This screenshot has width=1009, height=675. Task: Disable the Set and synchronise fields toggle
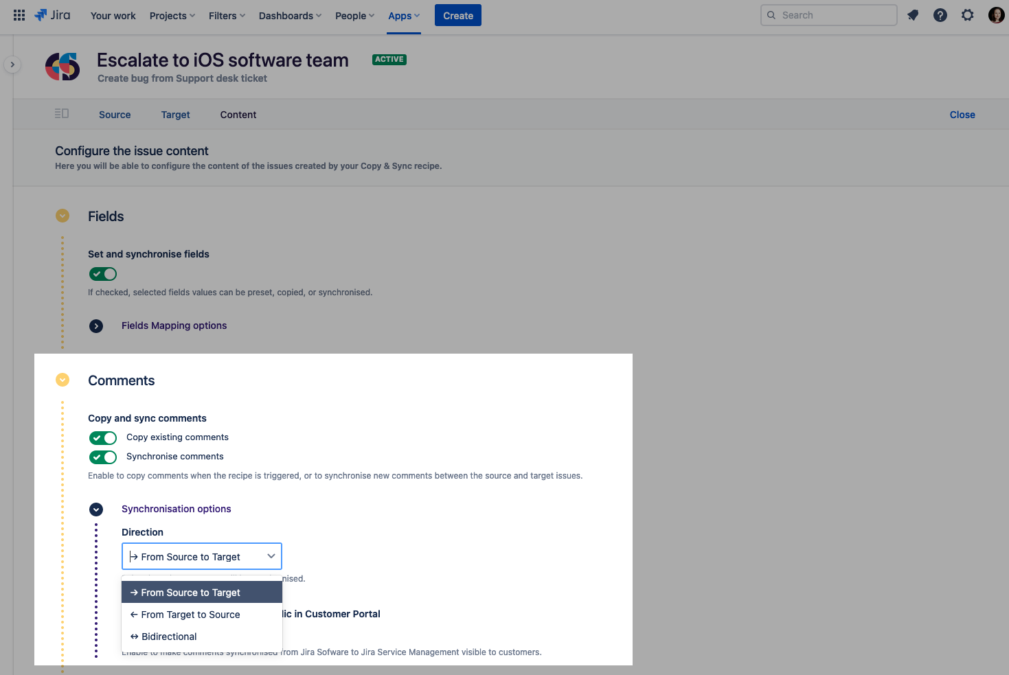point(103,274)
